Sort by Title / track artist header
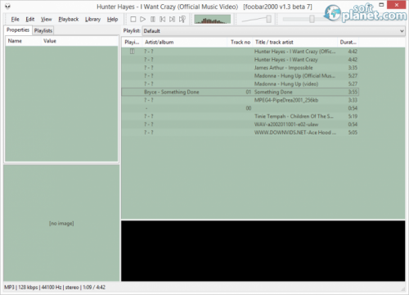Viewport: 409px width, 295px height. pyautogui.click(x=295, y=42)
